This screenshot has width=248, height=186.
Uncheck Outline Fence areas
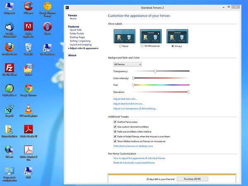pyautogui.click(x=115, y=122)
